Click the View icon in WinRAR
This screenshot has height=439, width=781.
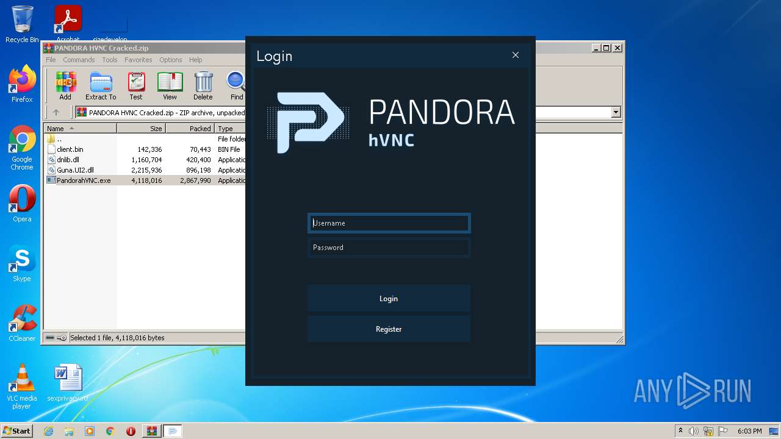(170, 86)
